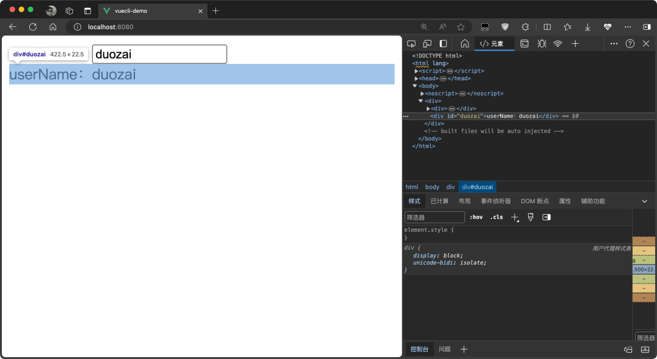This screenshot has height=359, width=657.
Task: Open browser extensions puzzle icon
Action: pyautogui.click(x=526, y=27)
